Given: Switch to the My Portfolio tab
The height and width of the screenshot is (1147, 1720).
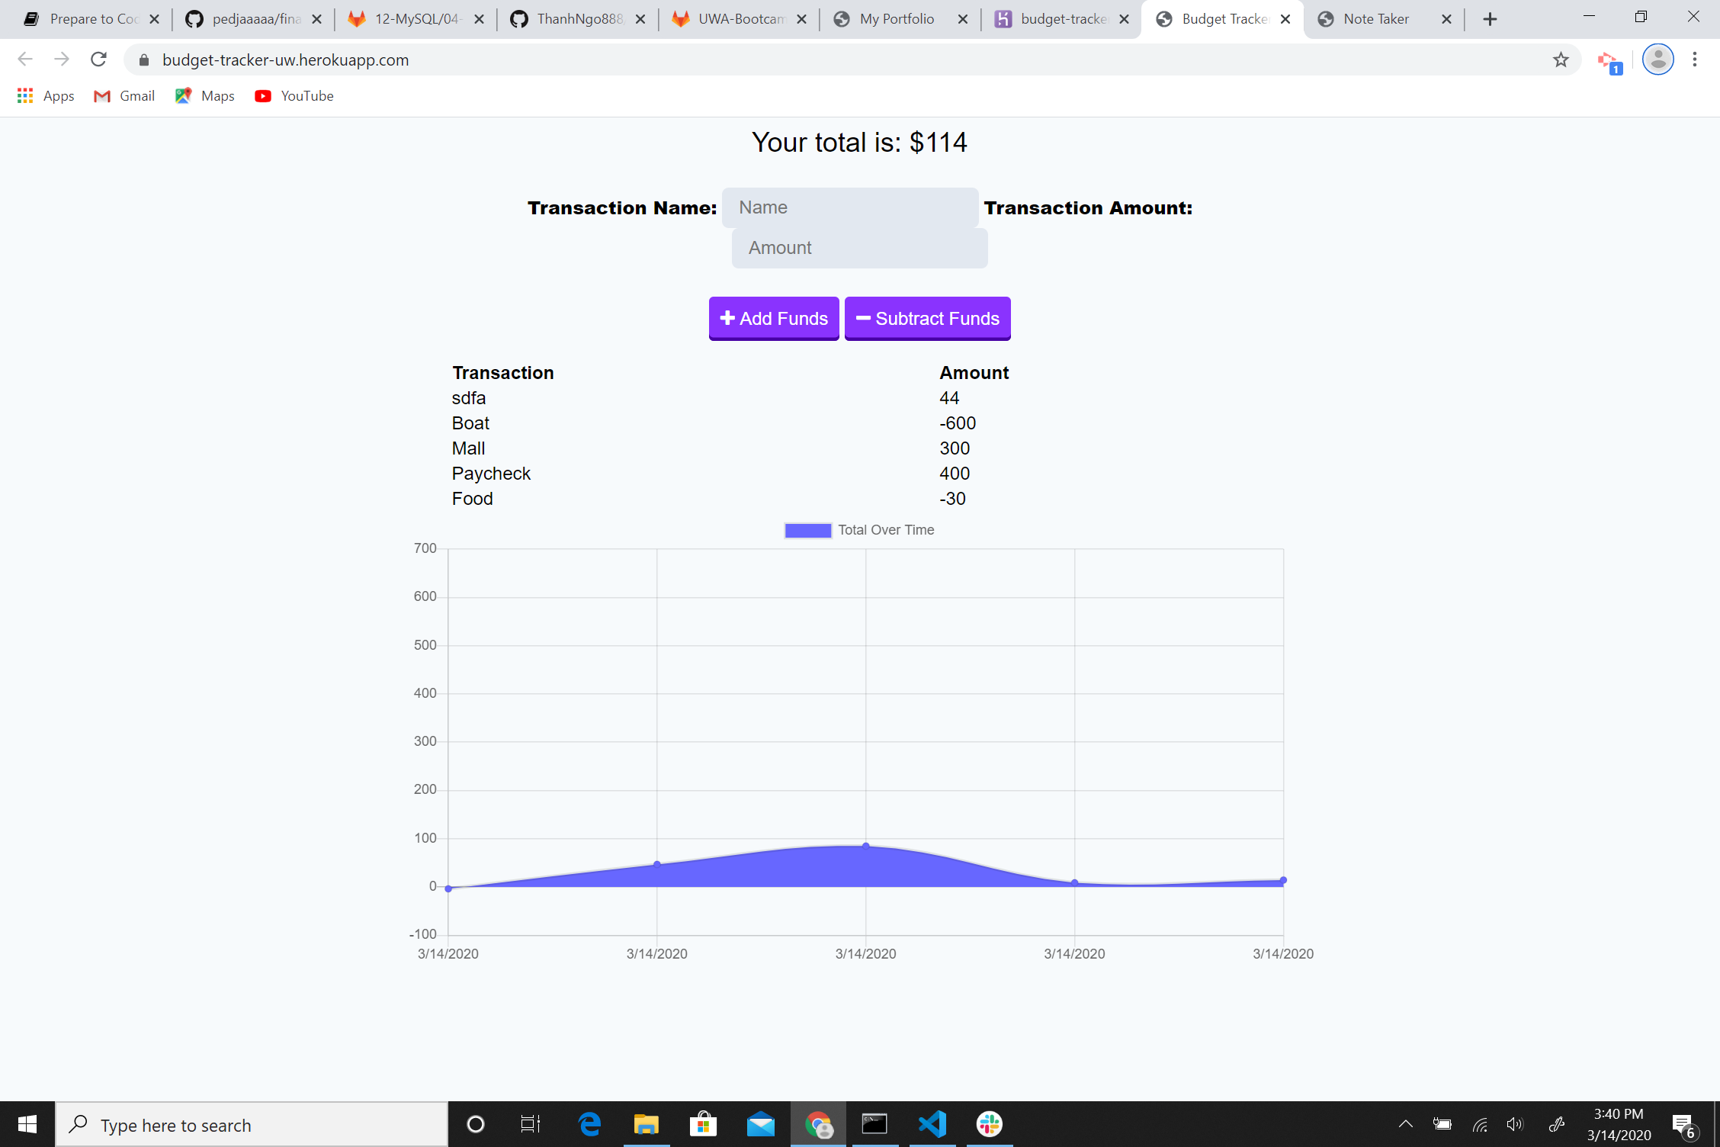Looking at the screenshot, I should [897, 18].
